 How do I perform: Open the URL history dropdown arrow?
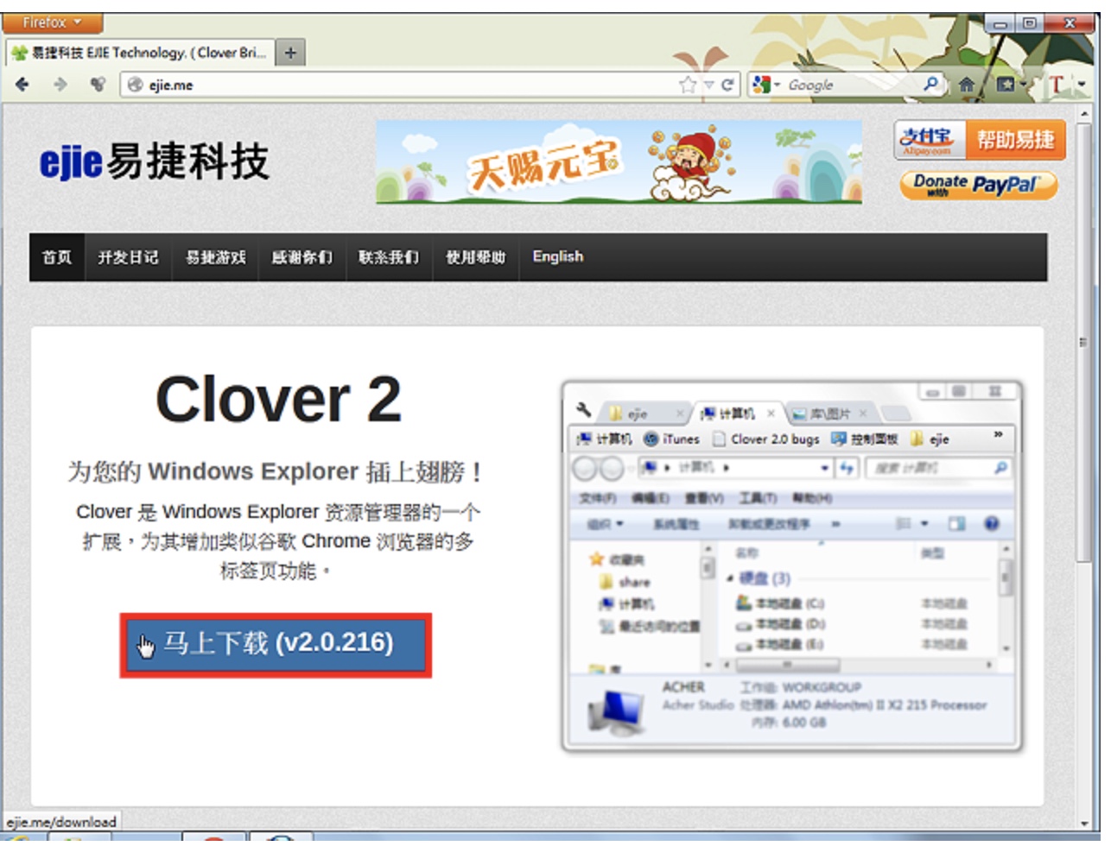pos(708,85)
